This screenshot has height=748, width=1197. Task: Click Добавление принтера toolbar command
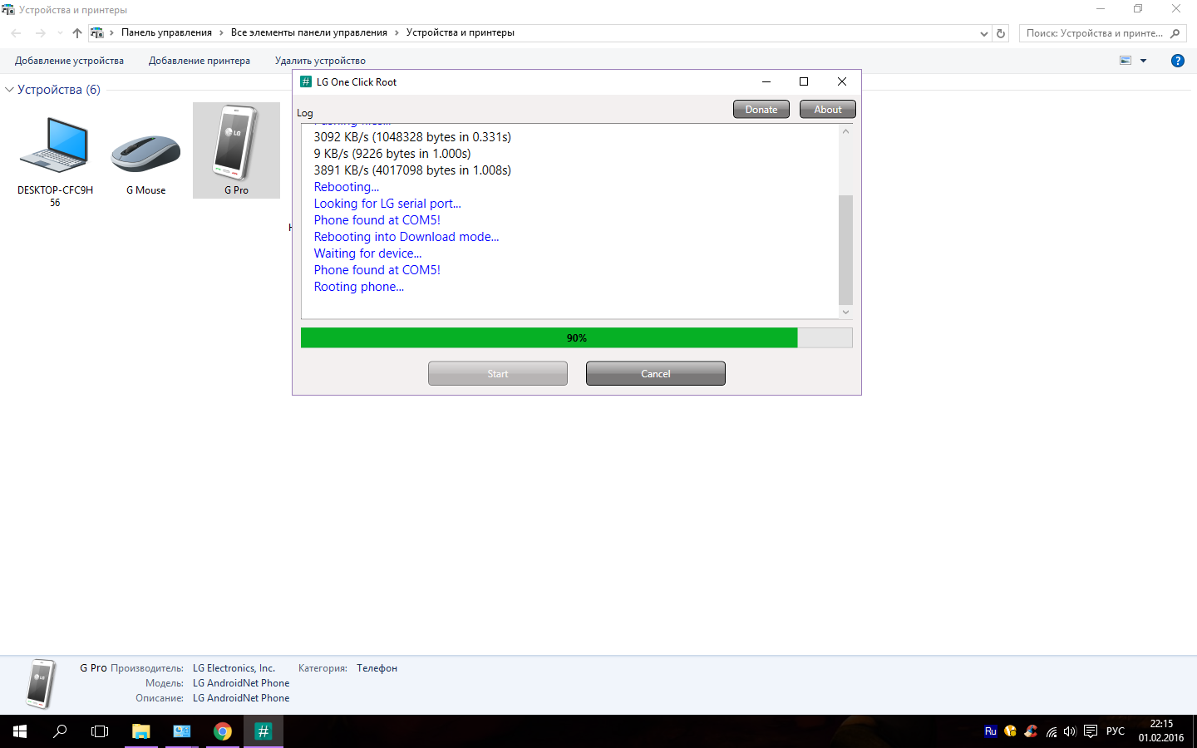click(x=199, y=61)
